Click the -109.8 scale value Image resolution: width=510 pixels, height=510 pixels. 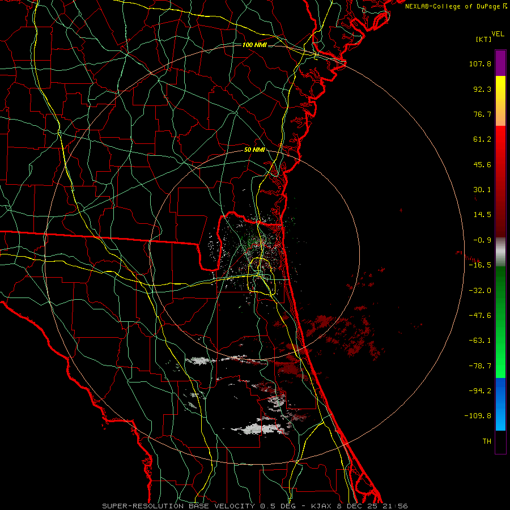coord(478,416)
